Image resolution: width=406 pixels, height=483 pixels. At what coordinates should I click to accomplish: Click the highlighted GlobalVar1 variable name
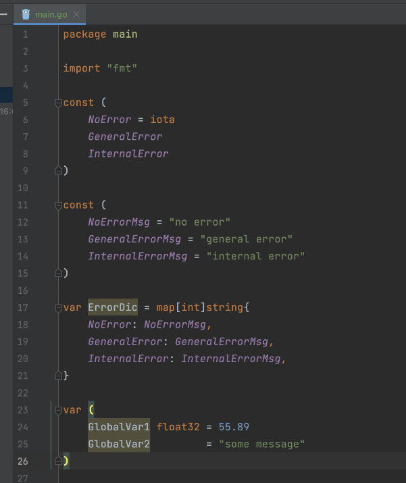[x=119, y=427]
